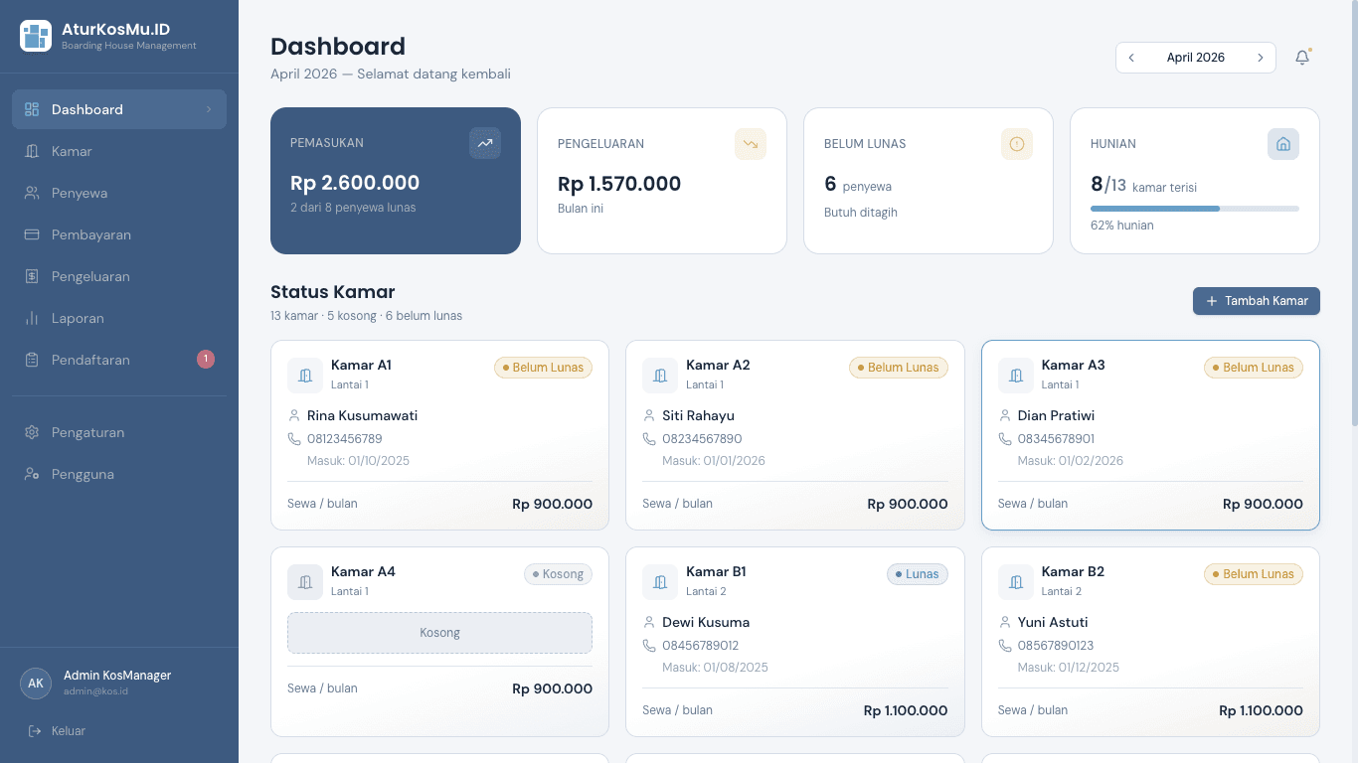Go to next month arrow

[x=1261, y=58]
